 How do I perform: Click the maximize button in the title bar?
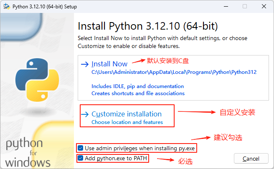[x=245, y=6]
